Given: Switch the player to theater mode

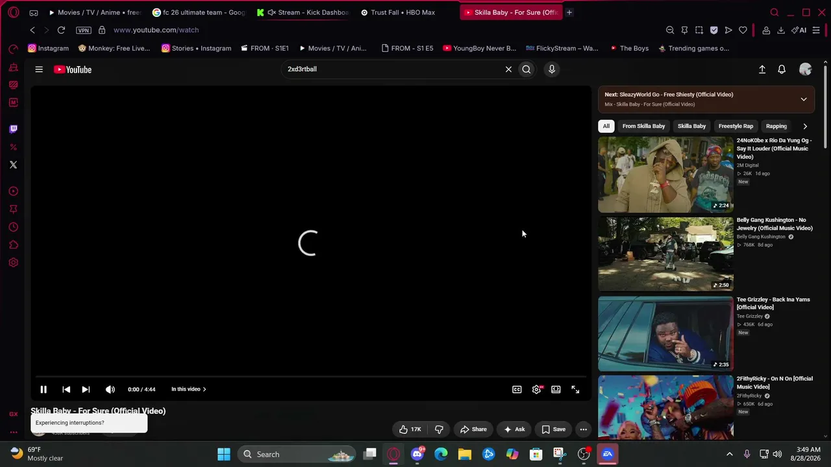Looking at the screenshot, I should click(x=556, y=389).
